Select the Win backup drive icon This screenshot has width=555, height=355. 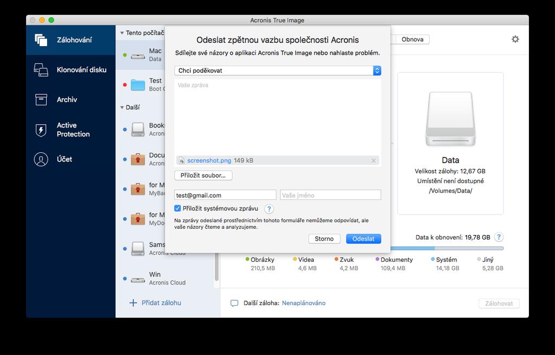(x=138, y=280)
